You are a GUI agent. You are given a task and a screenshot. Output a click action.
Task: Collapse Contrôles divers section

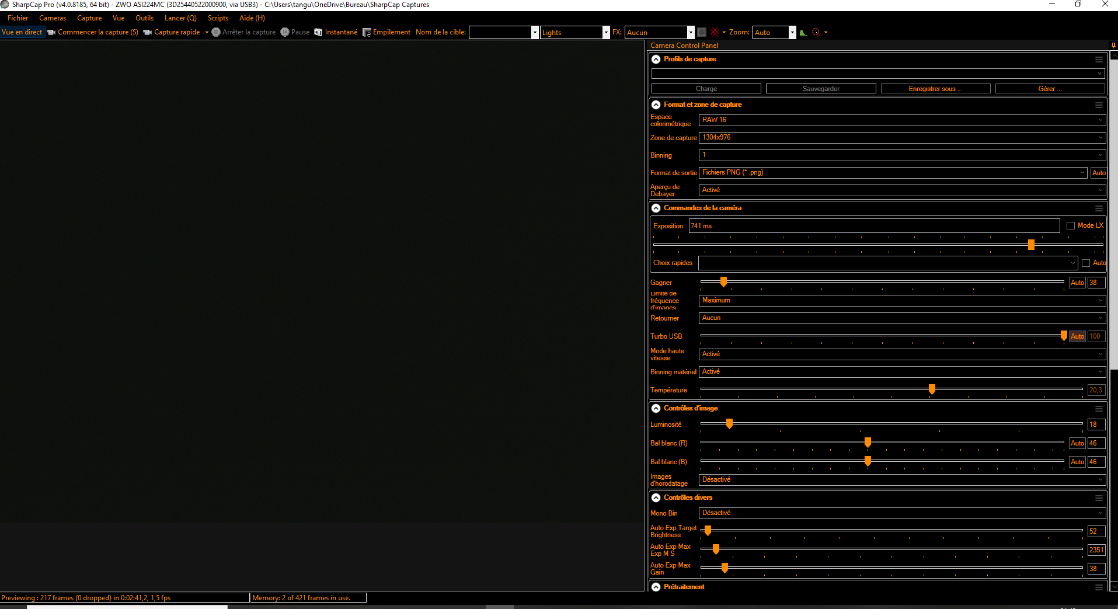[656, 497]
